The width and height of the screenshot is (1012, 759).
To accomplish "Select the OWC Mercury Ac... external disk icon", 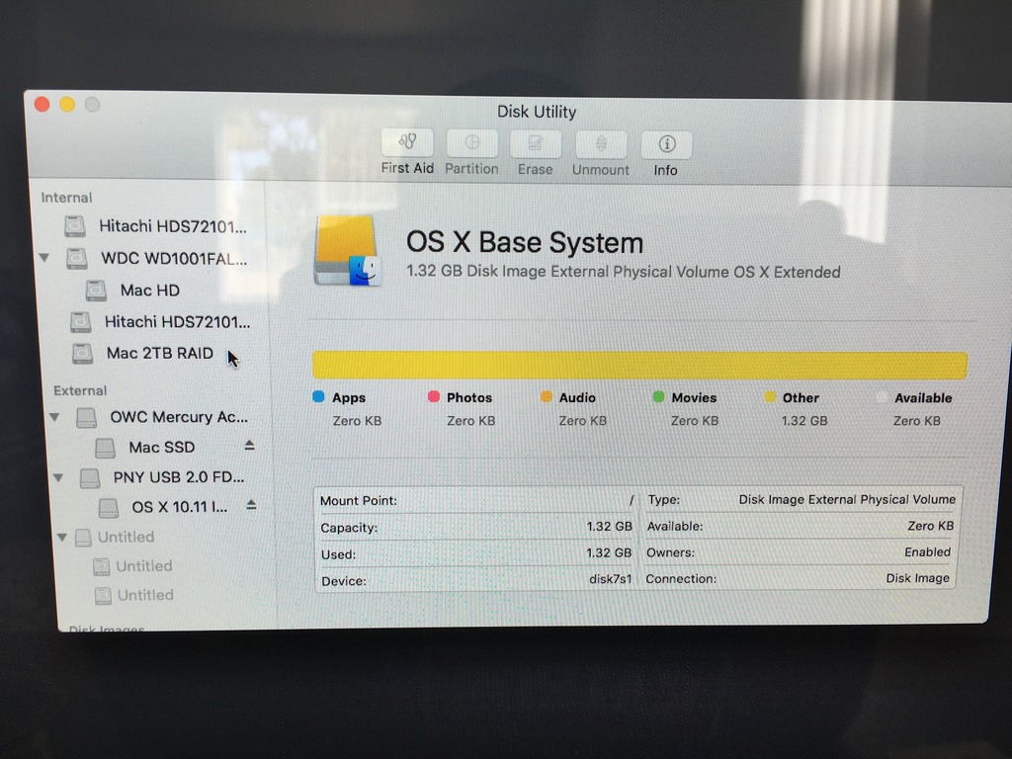I will (x=87, y=418).
